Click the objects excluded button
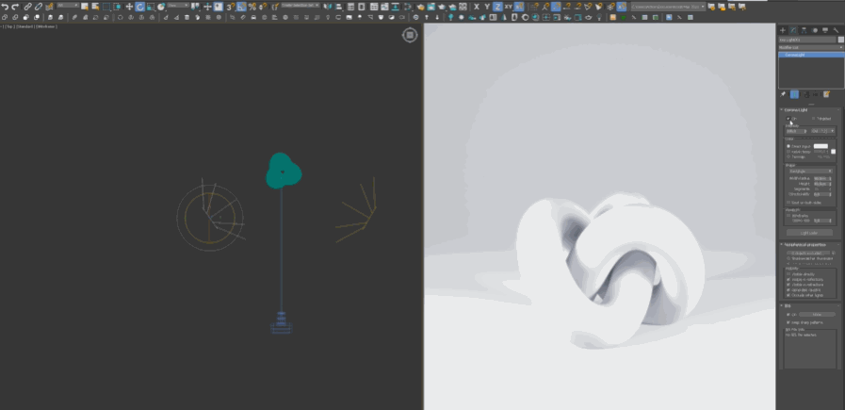This screenshot has height=410, width=845. point(808,253)
